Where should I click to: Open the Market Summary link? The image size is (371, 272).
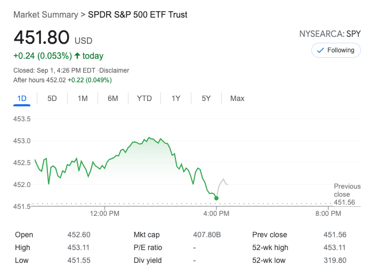(x=45, y=14)
